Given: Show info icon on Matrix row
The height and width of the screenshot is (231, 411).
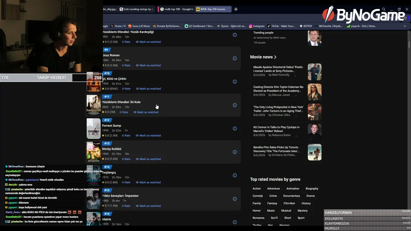Looking at the screenshot, I should click(x=235, y=222).
